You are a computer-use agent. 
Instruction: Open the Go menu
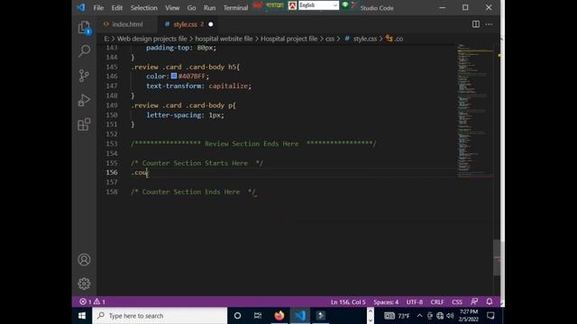191,8
